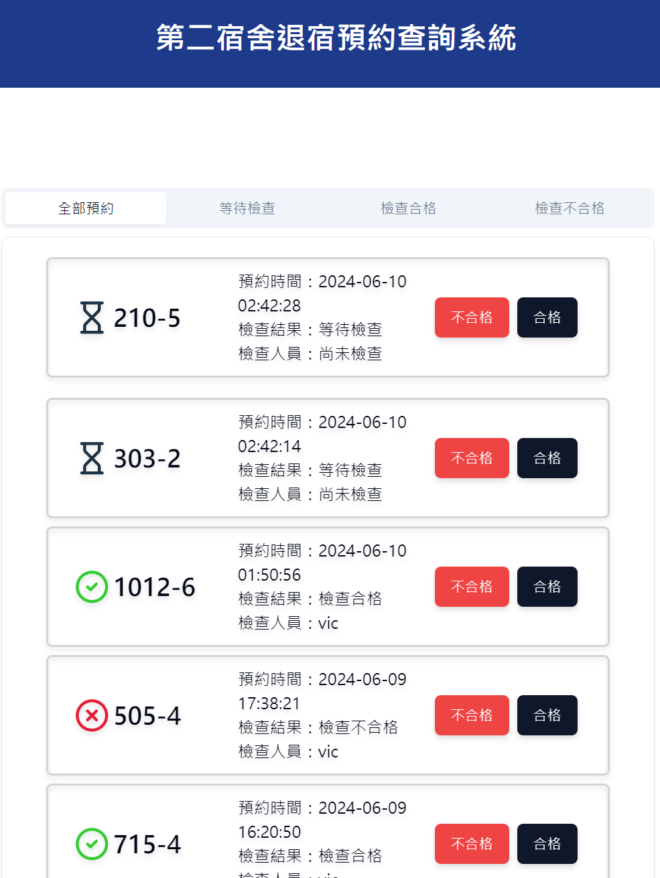The height and width of the screenshot is (878, 660).
Task: Select the 全部預約 tab
Action: [85, 208]
